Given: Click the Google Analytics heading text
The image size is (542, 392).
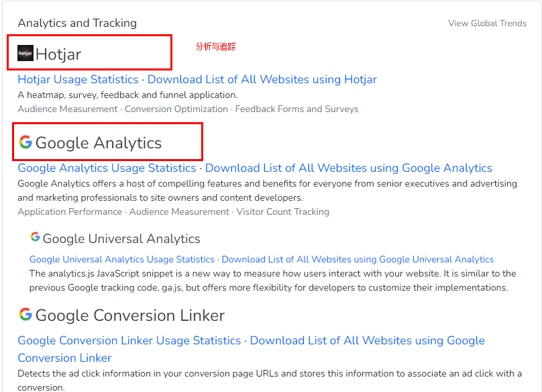Looking at the screenshot, I should coord(98,143).
